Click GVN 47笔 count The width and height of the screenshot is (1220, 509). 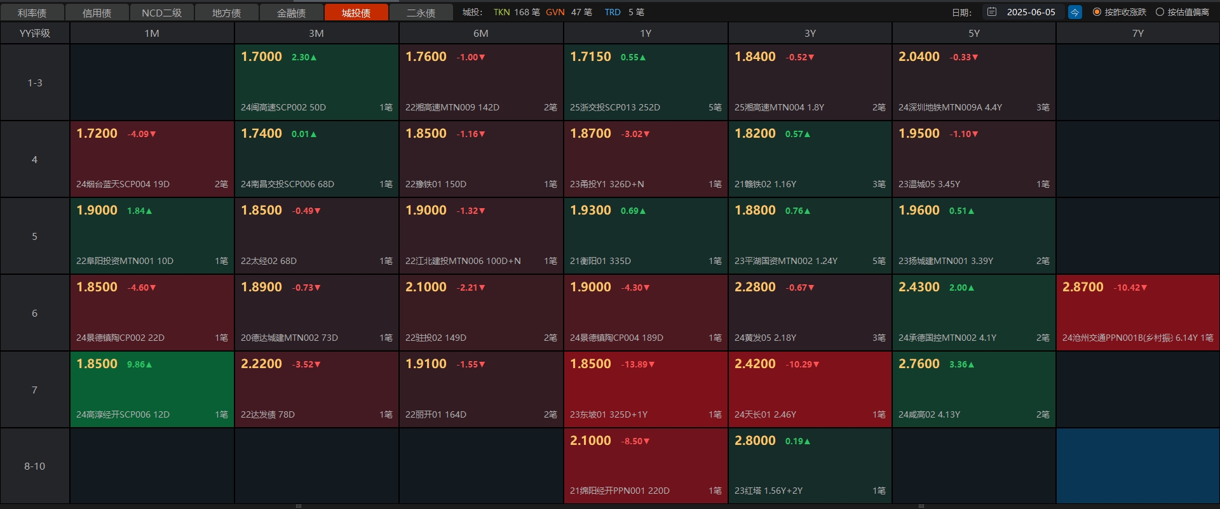569,12
